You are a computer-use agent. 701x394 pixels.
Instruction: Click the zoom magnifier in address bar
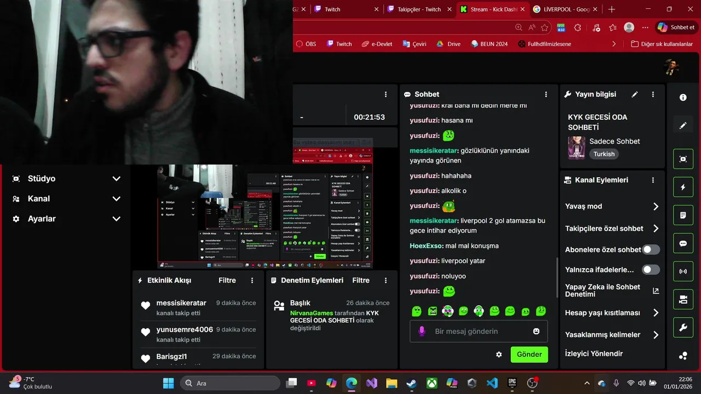519,27
